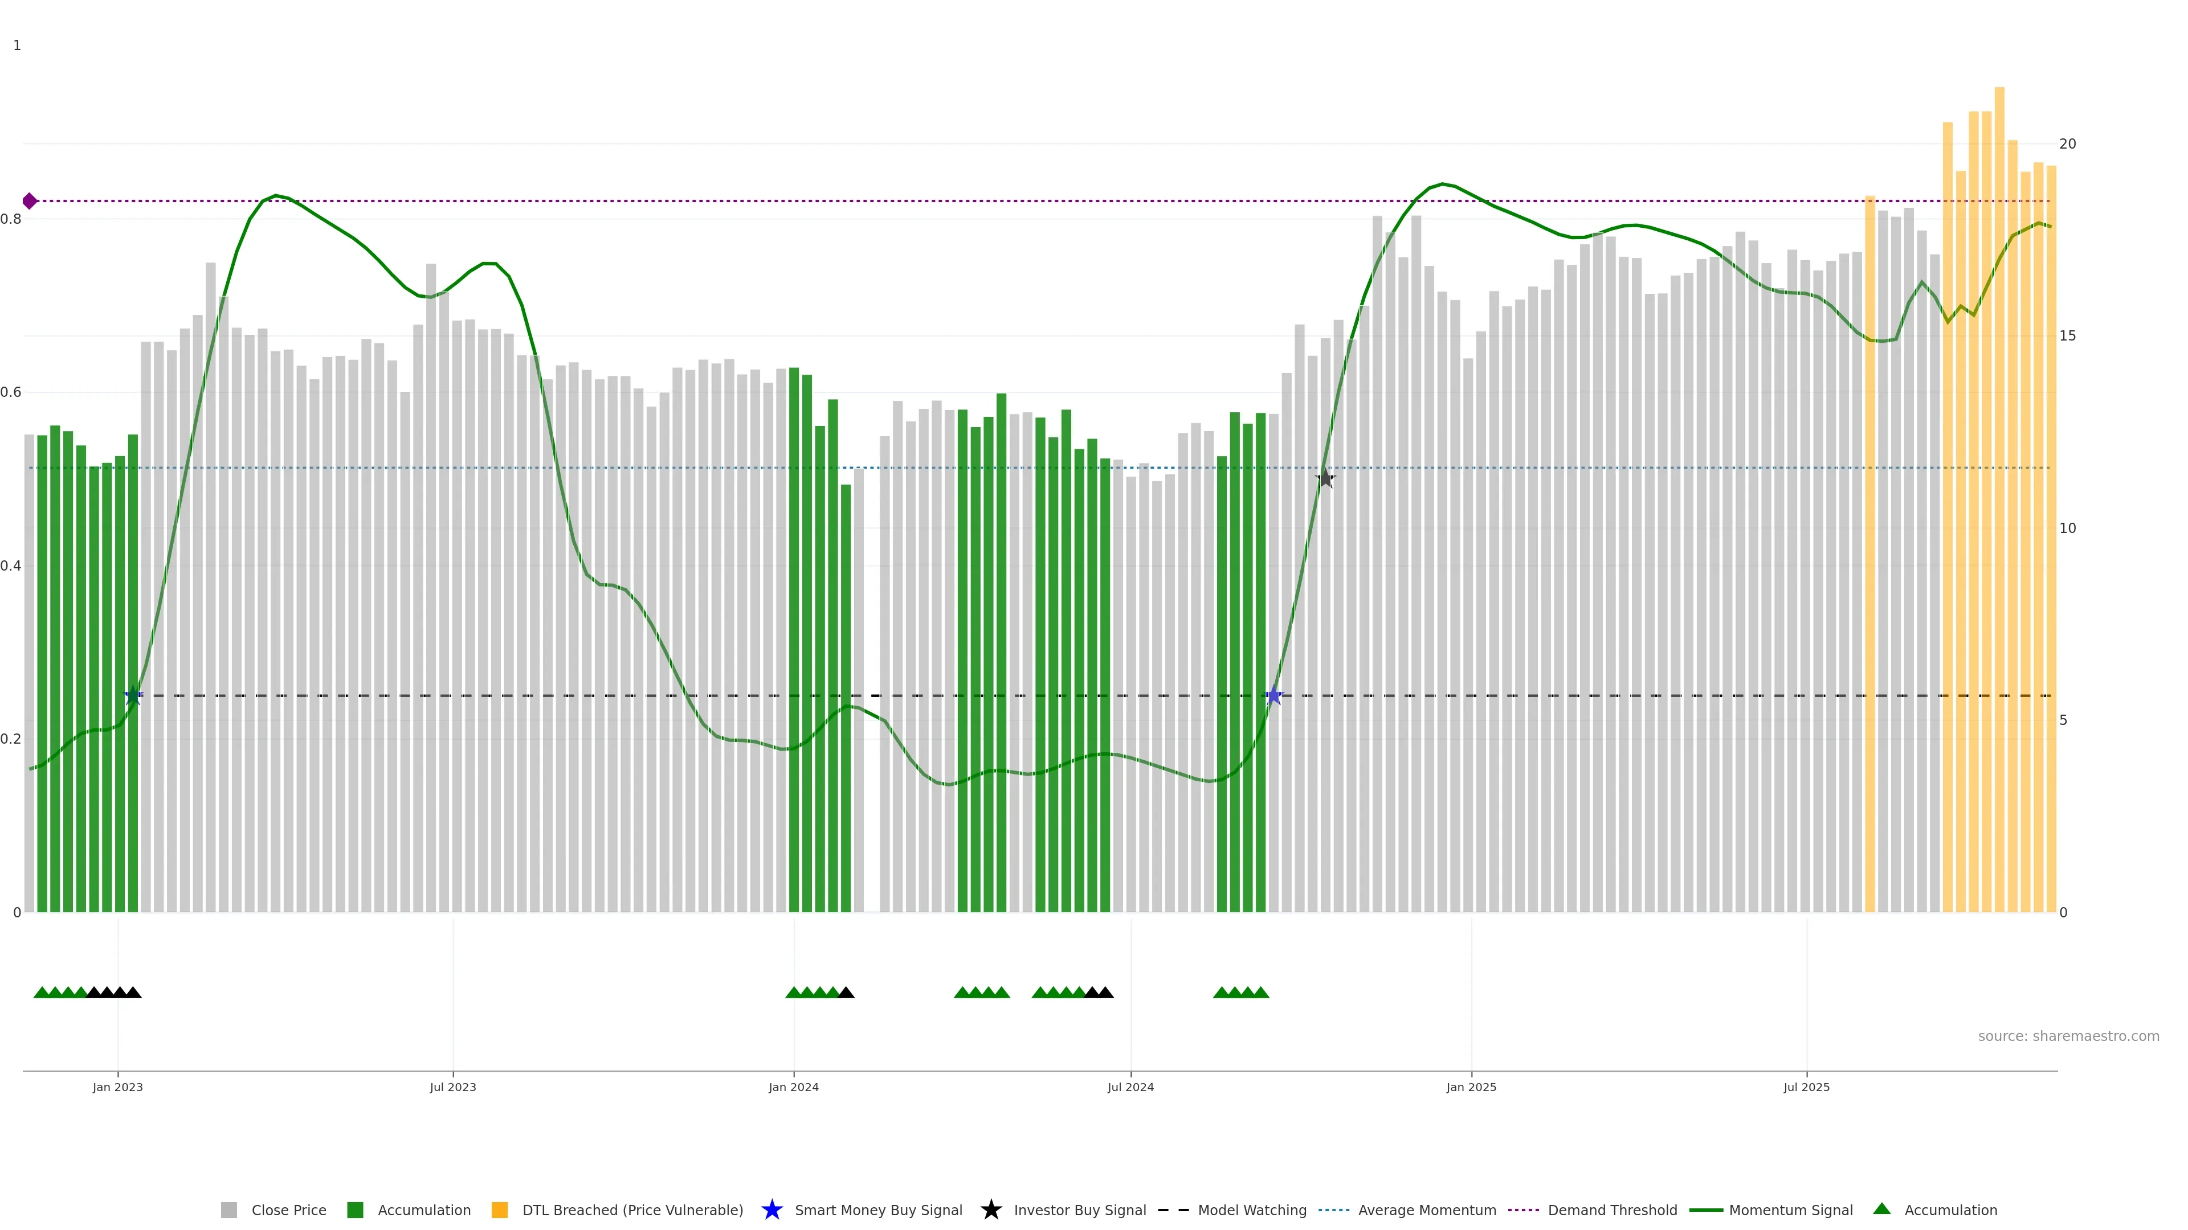Click the black Investor Buy Signal star on chart

point(1325,479)
